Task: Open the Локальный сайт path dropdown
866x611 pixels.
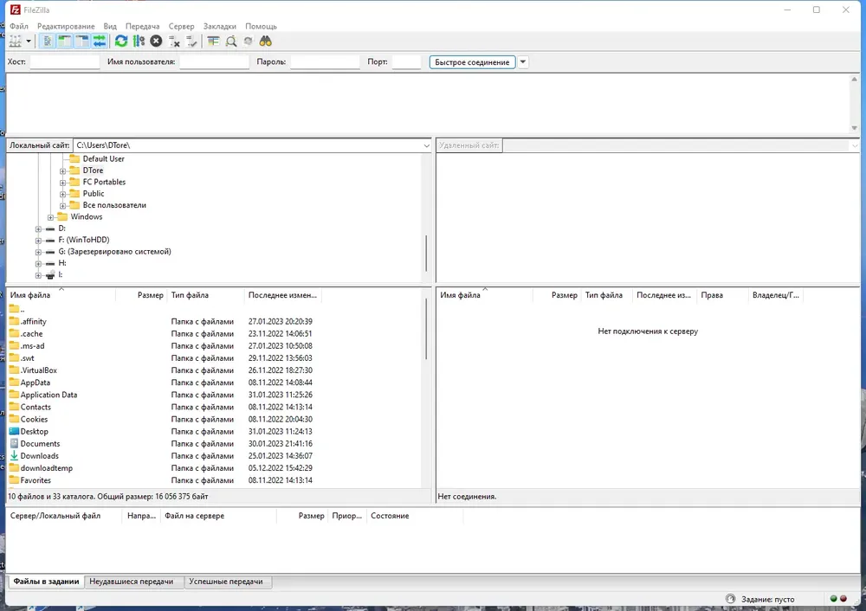Action: coord(426,145)
